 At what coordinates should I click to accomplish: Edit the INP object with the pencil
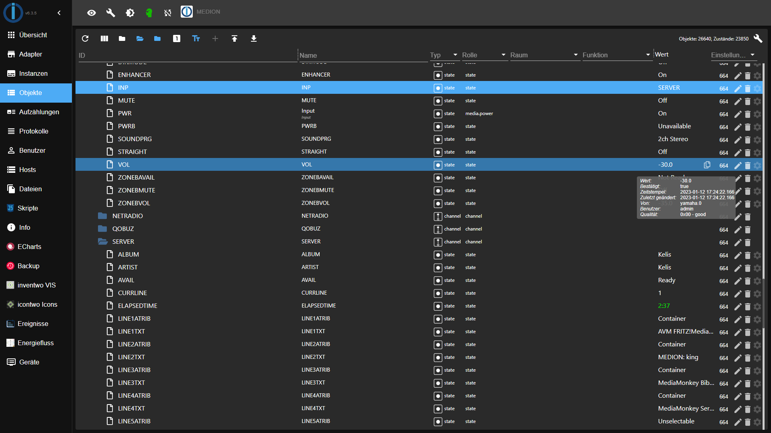[x=738, y=89]
